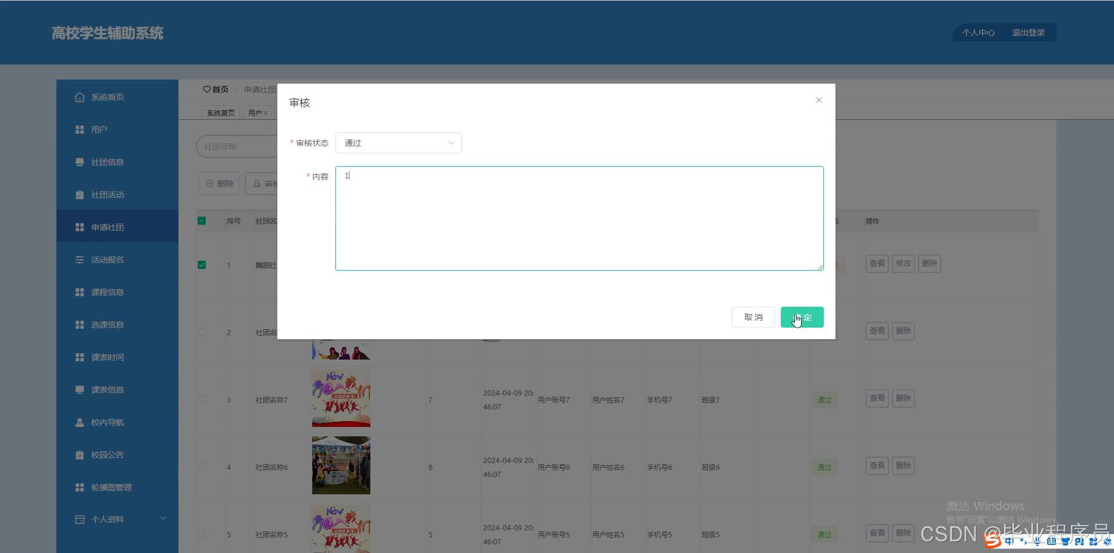Click the 社团名称 search field

coord(237,146)
